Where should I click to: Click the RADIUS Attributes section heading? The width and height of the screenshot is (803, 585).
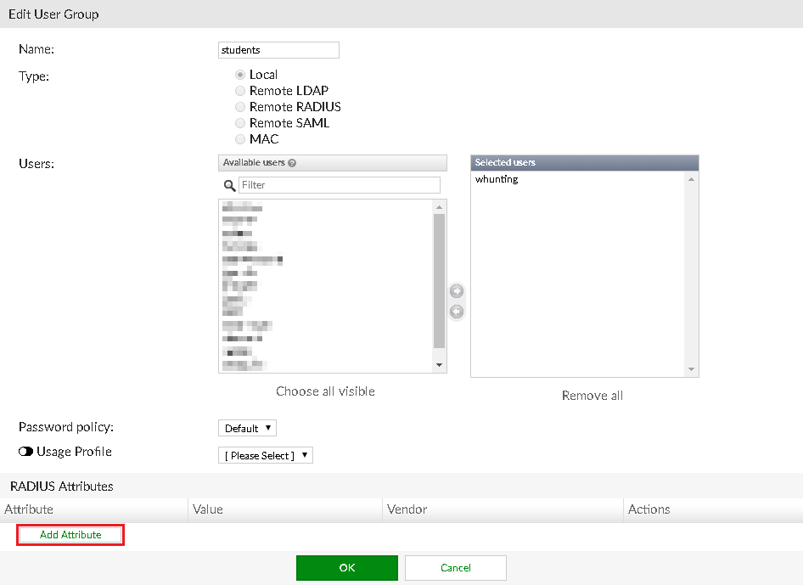click(62, 487)
